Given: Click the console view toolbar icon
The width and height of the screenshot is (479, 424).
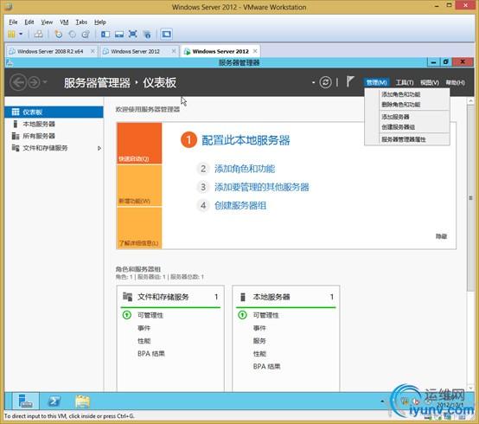Looking at the screenshot, I should click(166, 34).
